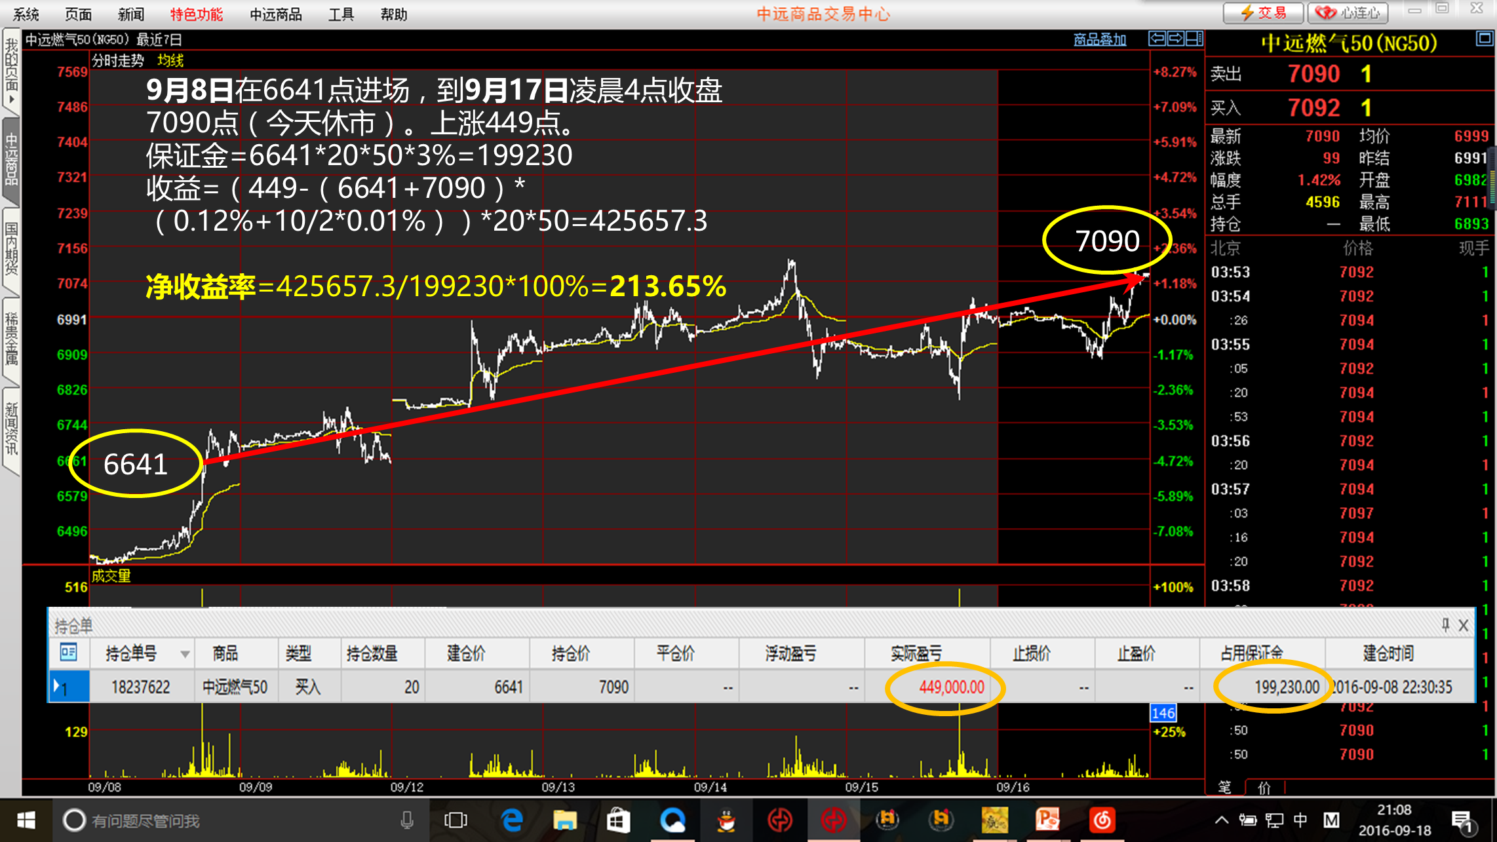Click the left arrow previous-commodity icon
The image size is (1497, 842).
pos(1157,39)
